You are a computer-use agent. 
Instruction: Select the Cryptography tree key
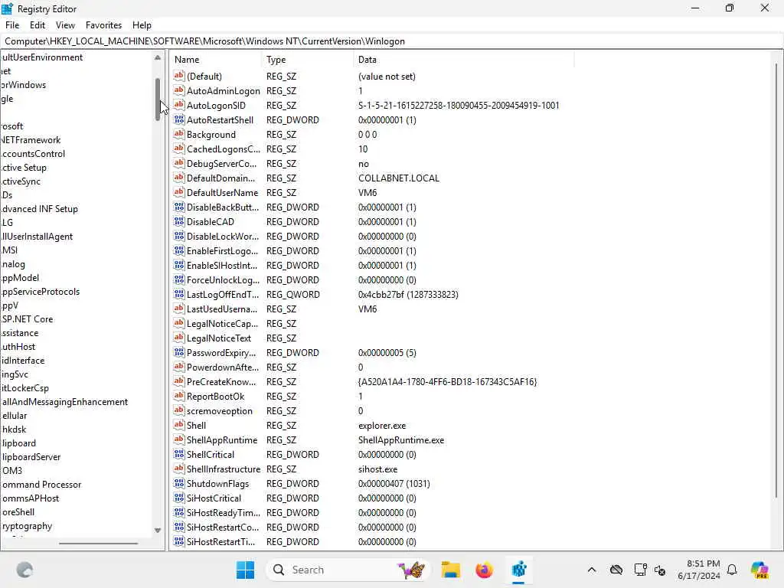click(x=27, y=526)
